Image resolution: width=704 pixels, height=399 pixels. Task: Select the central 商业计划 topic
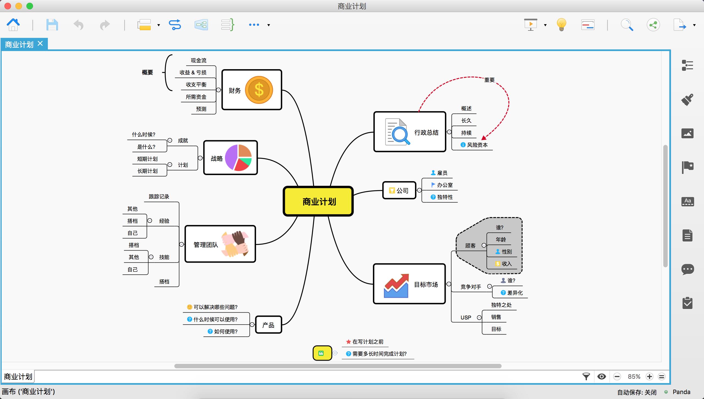318,201
